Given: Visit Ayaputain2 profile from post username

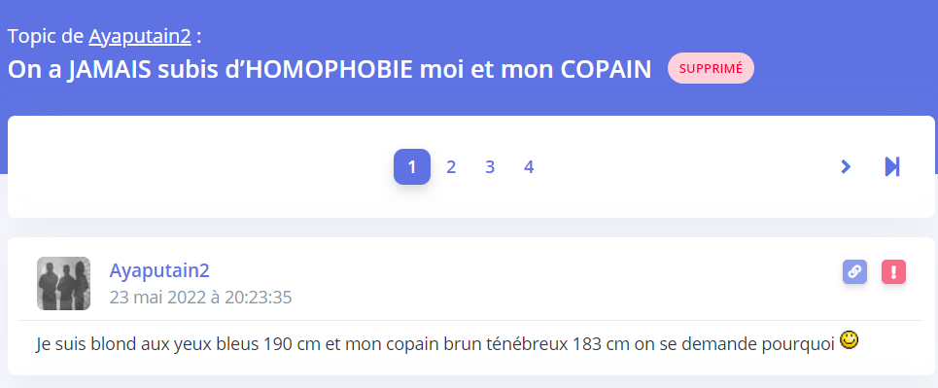Looking at the screenshot, I should click(159, 270).
